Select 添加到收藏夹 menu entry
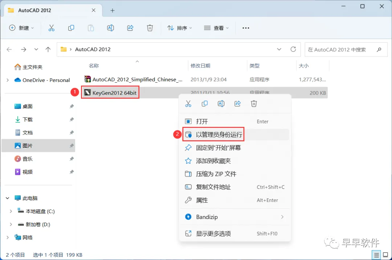 pyautogui.click(x=235, y=161)
